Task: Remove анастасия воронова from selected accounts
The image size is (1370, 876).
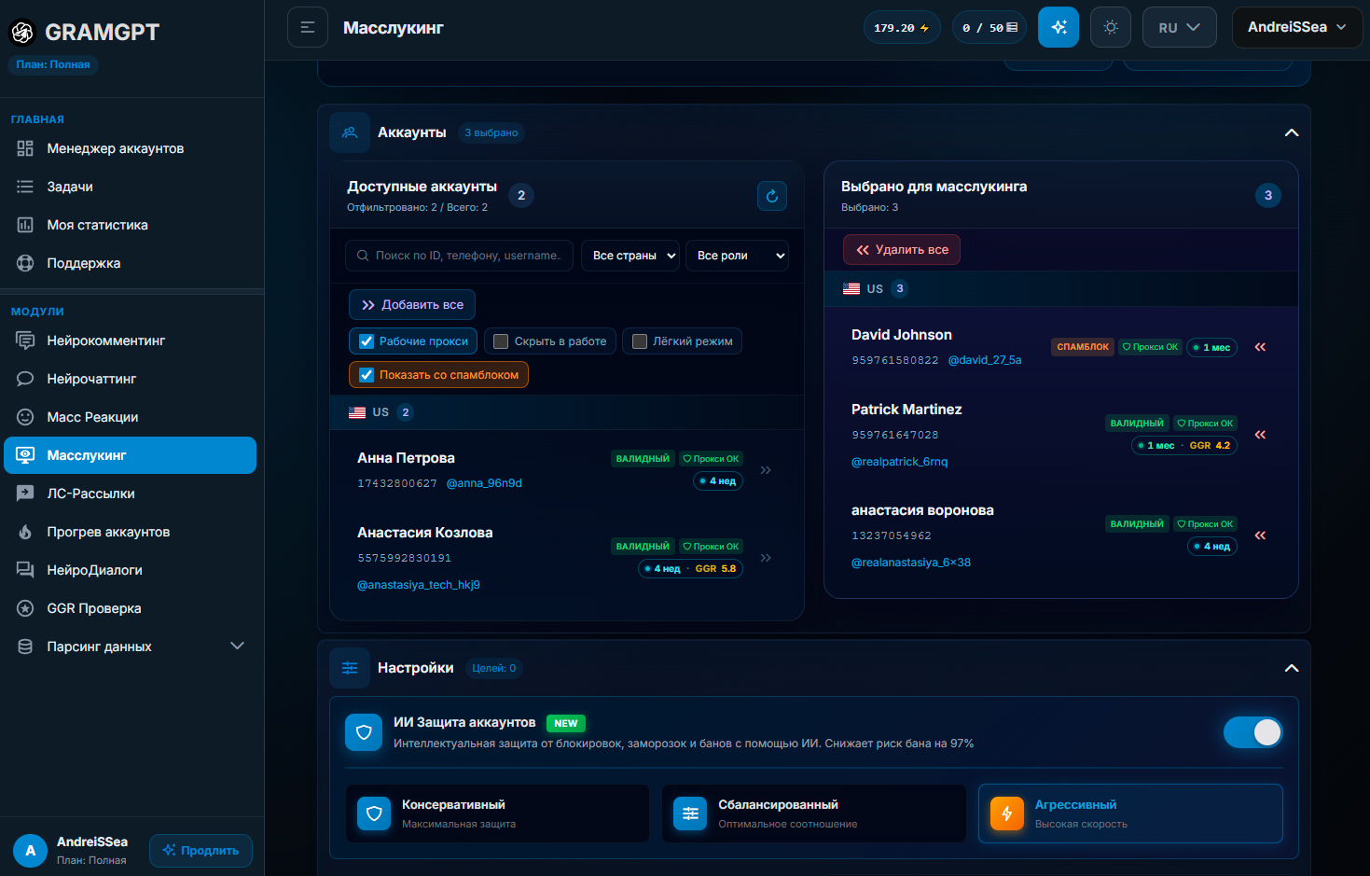Action: point(1260,535)
